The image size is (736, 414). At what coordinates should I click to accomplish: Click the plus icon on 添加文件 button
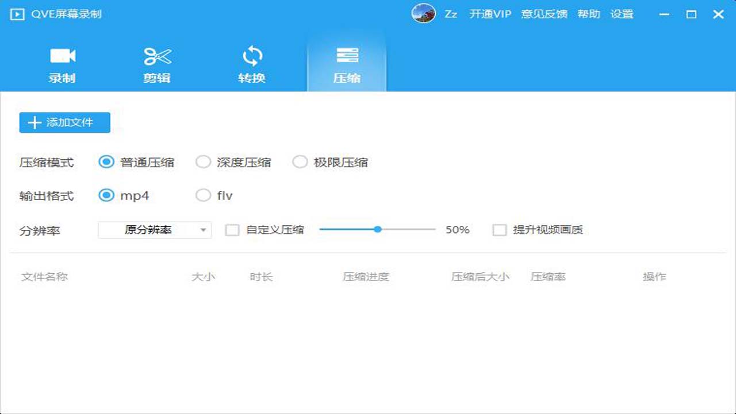34,122
